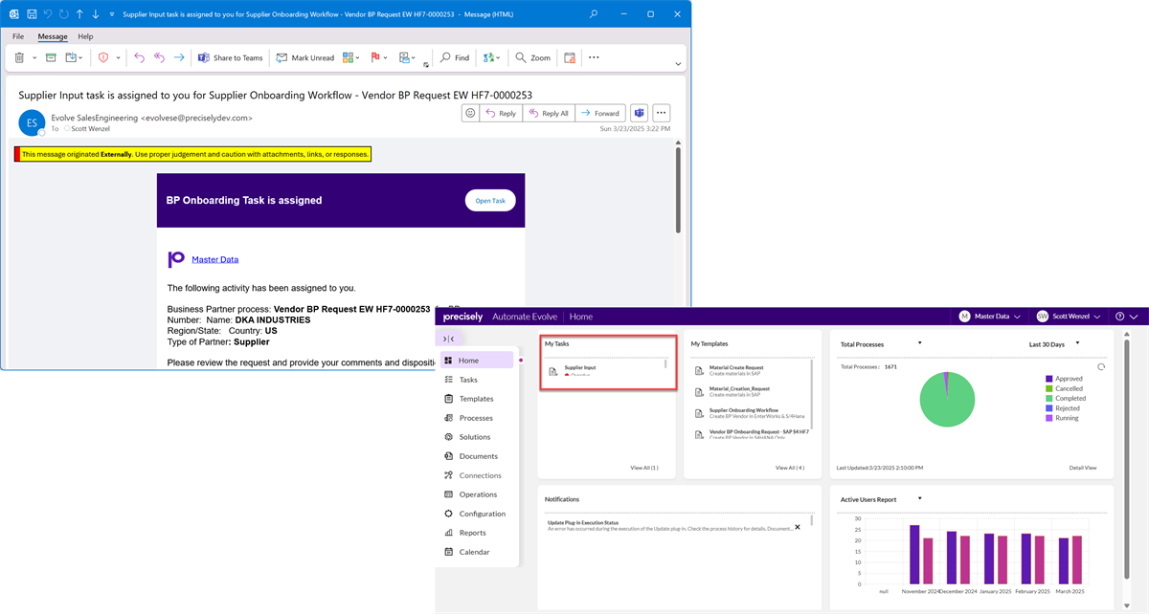
Task: Open Zoom magnifier tool
Action: (533, 57)
